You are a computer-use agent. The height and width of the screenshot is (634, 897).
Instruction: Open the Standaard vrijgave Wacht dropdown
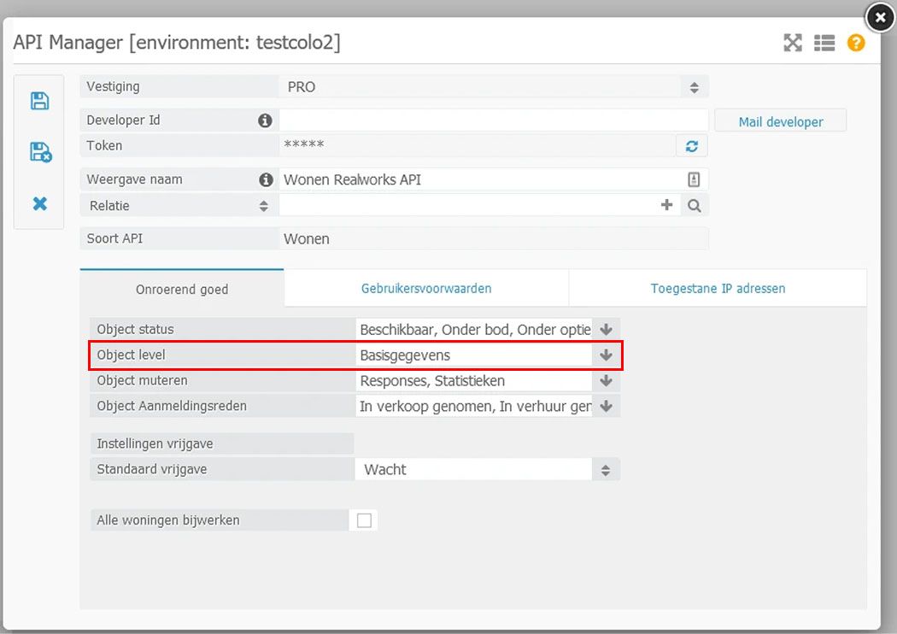tap(488, 470)
